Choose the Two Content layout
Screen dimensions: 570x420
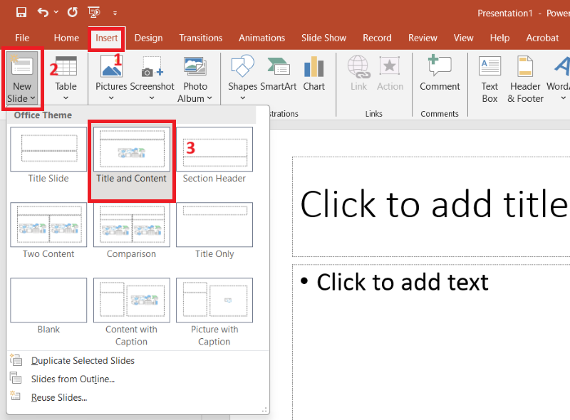coord(48,231)
